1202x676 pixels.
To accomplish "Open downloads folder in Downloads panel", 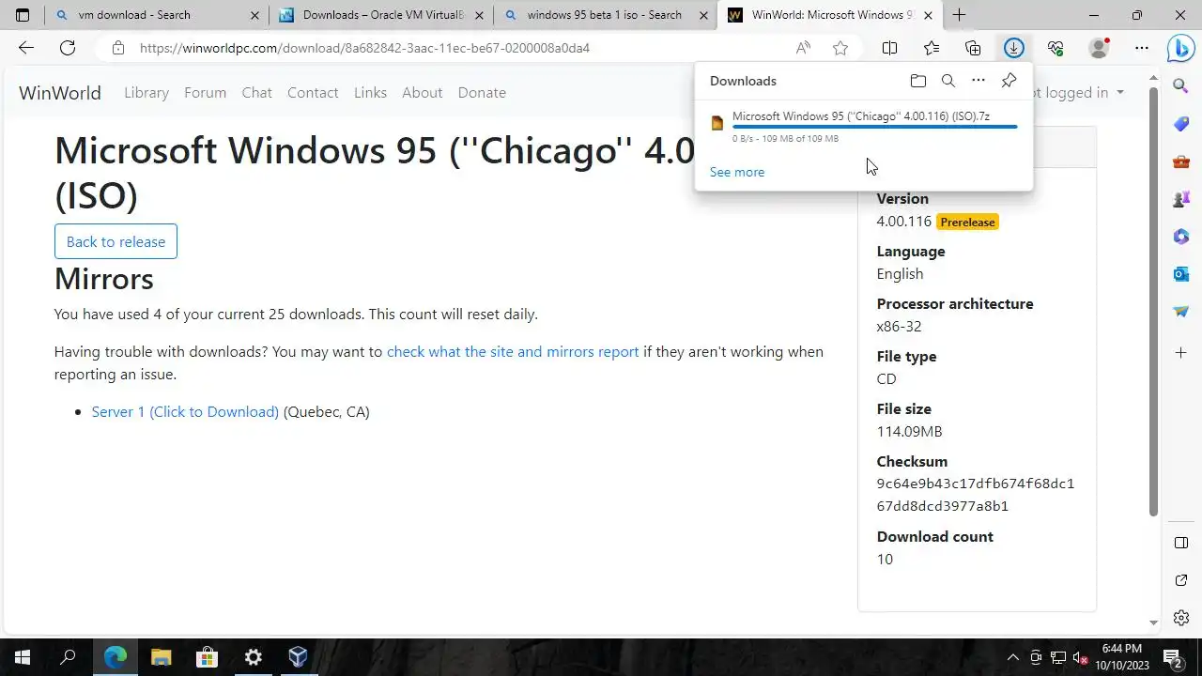I will [918, 81].
